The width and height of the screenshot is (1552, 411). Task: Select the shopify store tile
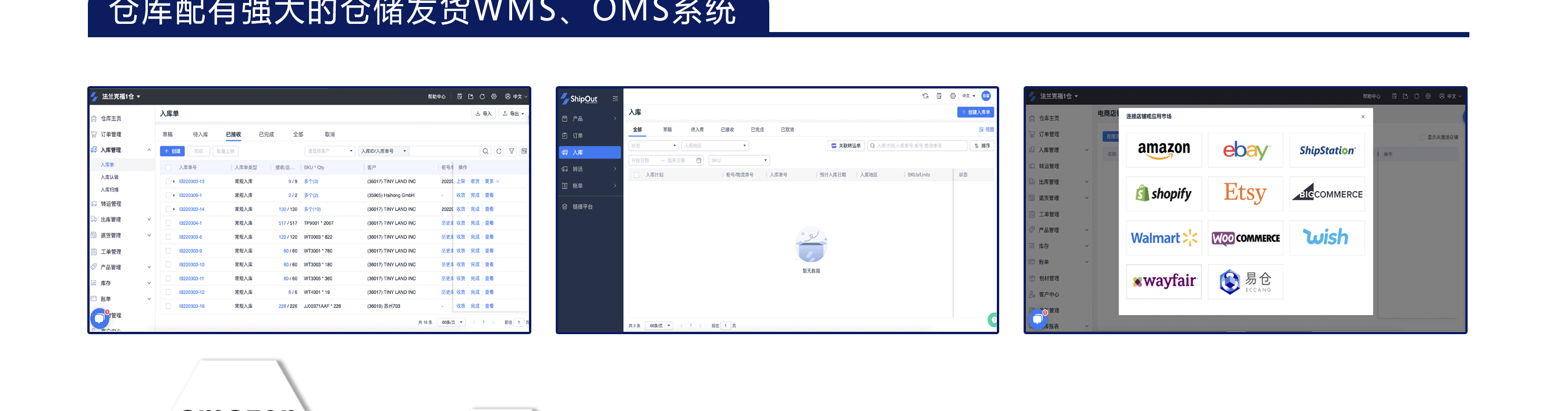point(1163,194)
